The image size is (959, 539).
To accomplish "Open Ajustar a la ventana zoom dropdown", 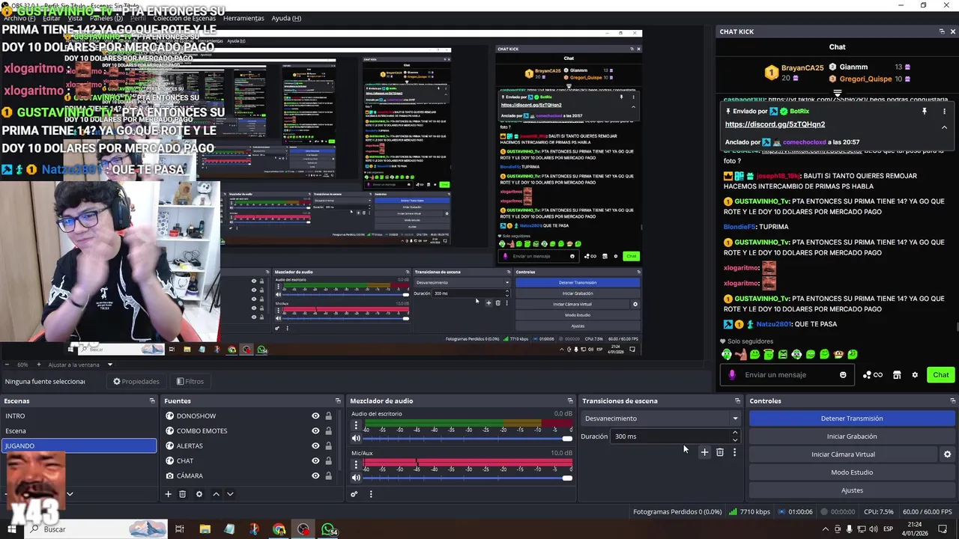I will click(x=80, y=365).
